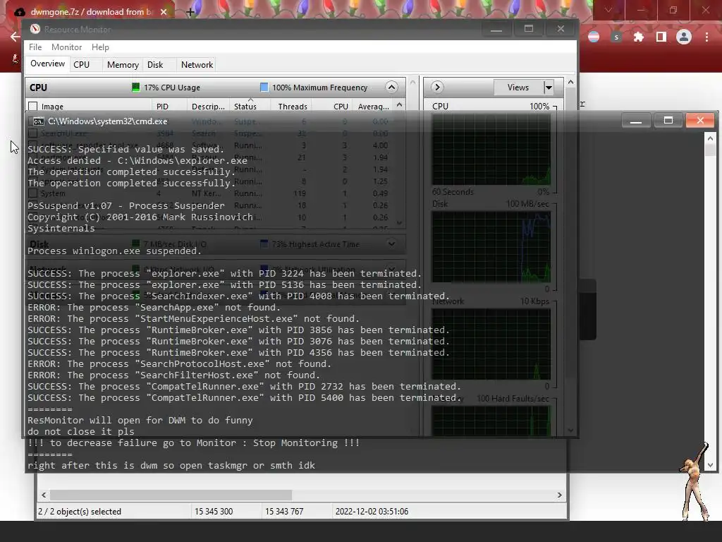722x542 pixels.
Task: Collapse the graphs pane arrow button
Action: pos(437,87)
